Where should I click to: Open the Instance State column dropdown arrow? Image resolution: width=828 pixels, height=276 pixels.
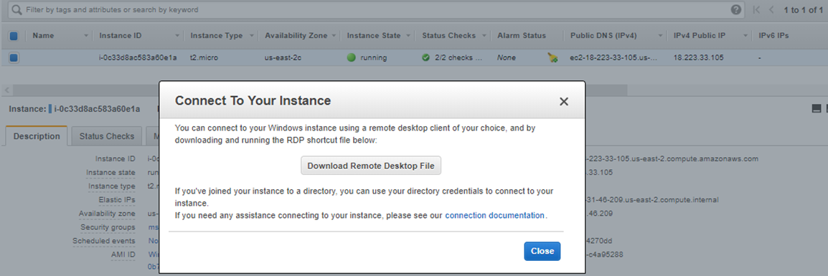coord(408,36)
